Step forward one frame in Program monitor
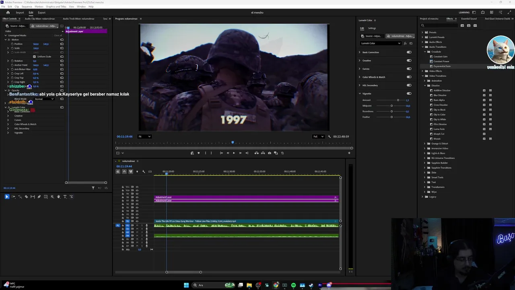Image resolution: width=515 pixels, height=290 pixels. [240, 153]
